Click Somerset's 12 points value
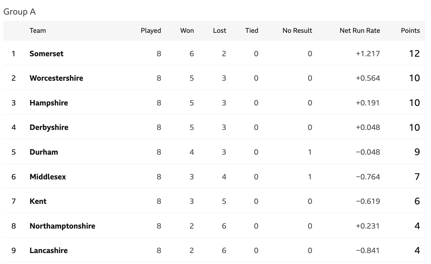The height and width of the screenshot is (264, 431). [x=414, y=53]
